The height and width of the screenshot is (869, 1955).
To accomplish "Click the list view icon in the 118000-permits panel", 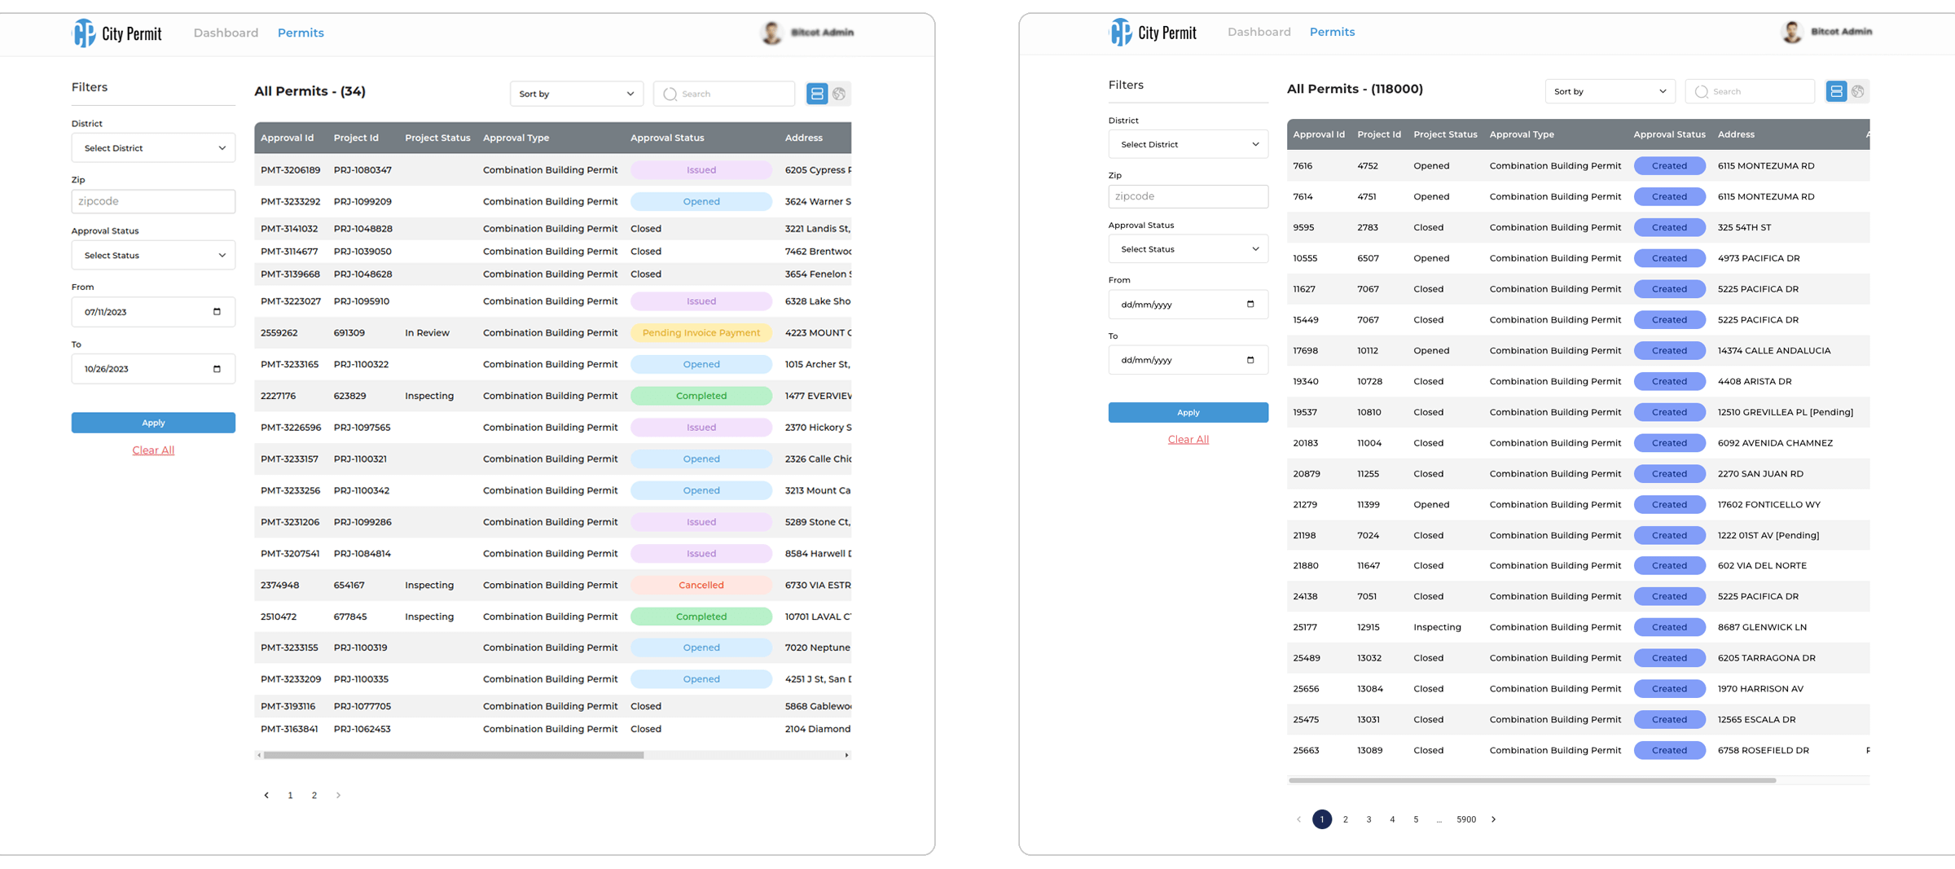I will [1836, 91].
